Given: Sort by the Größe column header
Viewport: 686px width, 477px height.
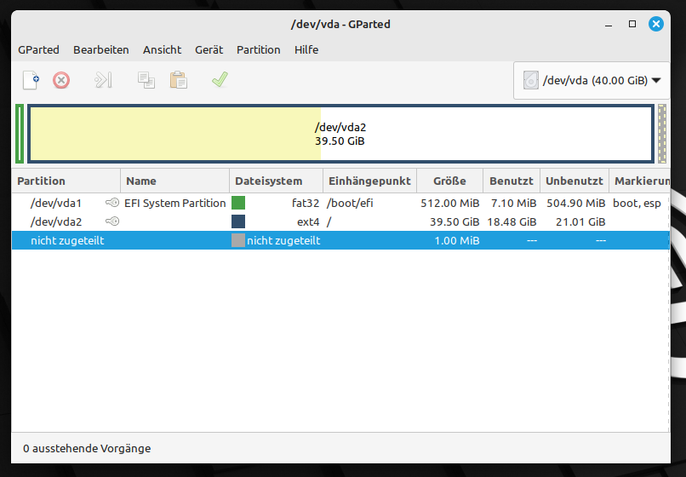Looking at the screenshot, I should [449, 181].
